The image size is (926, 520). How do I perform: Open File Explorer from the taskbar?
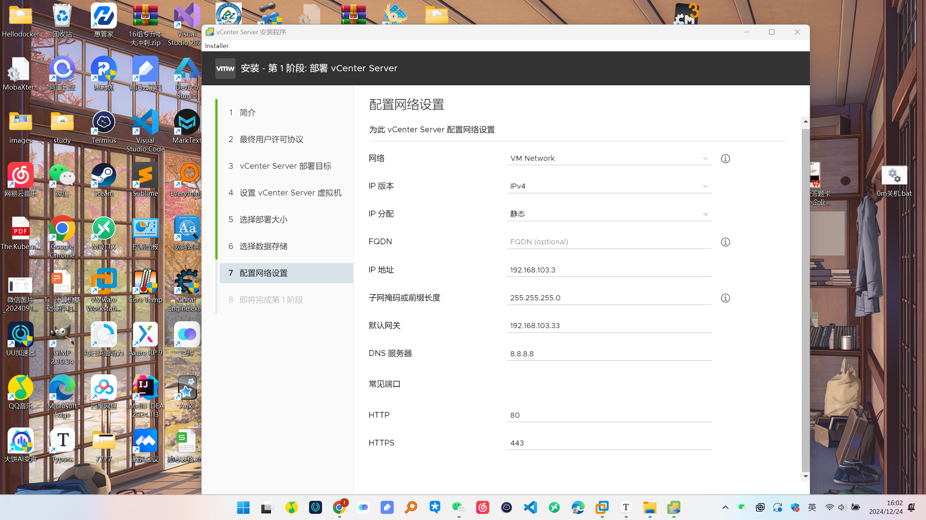[650, 508]
